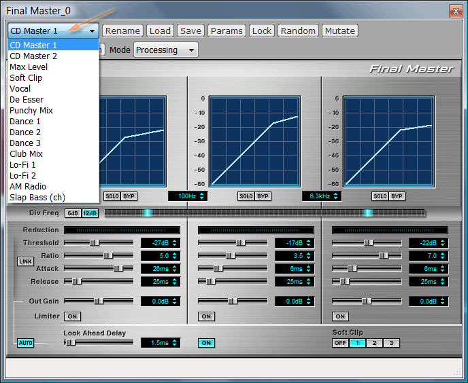Viewport: 468px width, 383px height.
Task: Adjust high band Ratio 7.0 stepper
Action: (x=442, y=256)
